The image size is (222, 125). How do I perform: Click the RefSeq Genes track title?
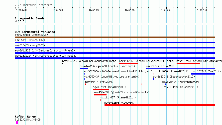click(x=25, y=117)
